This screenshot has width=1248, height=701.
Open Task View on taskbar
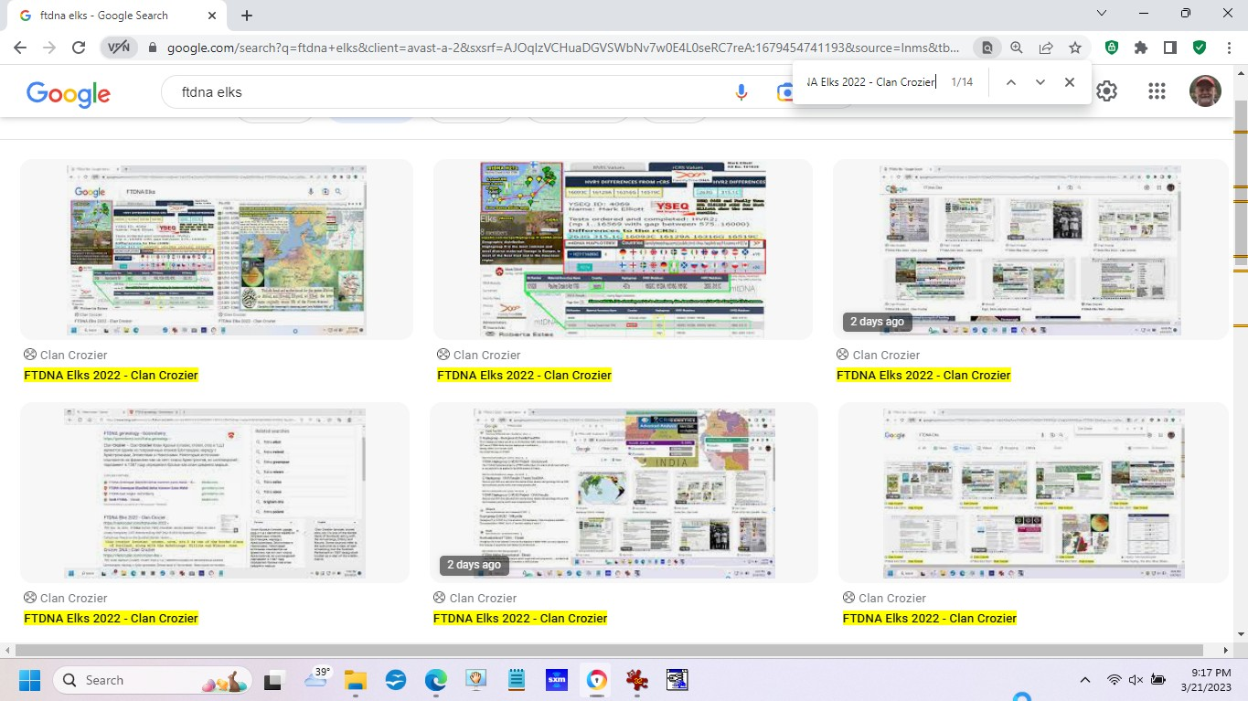(x=272, y=680)
